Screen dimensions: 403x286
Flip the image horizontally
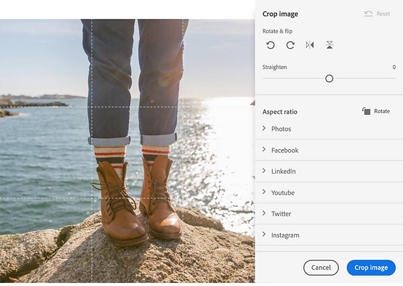pyautogui.click(x=310, y=45)
